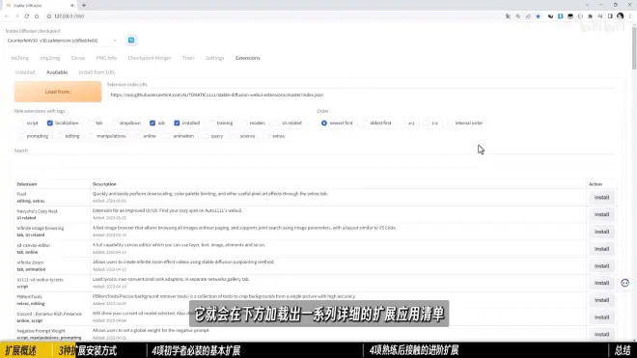This screenshot has width=637, height=358.
Task: Install the Infinite image browsing extension
Action: (601, 232)
